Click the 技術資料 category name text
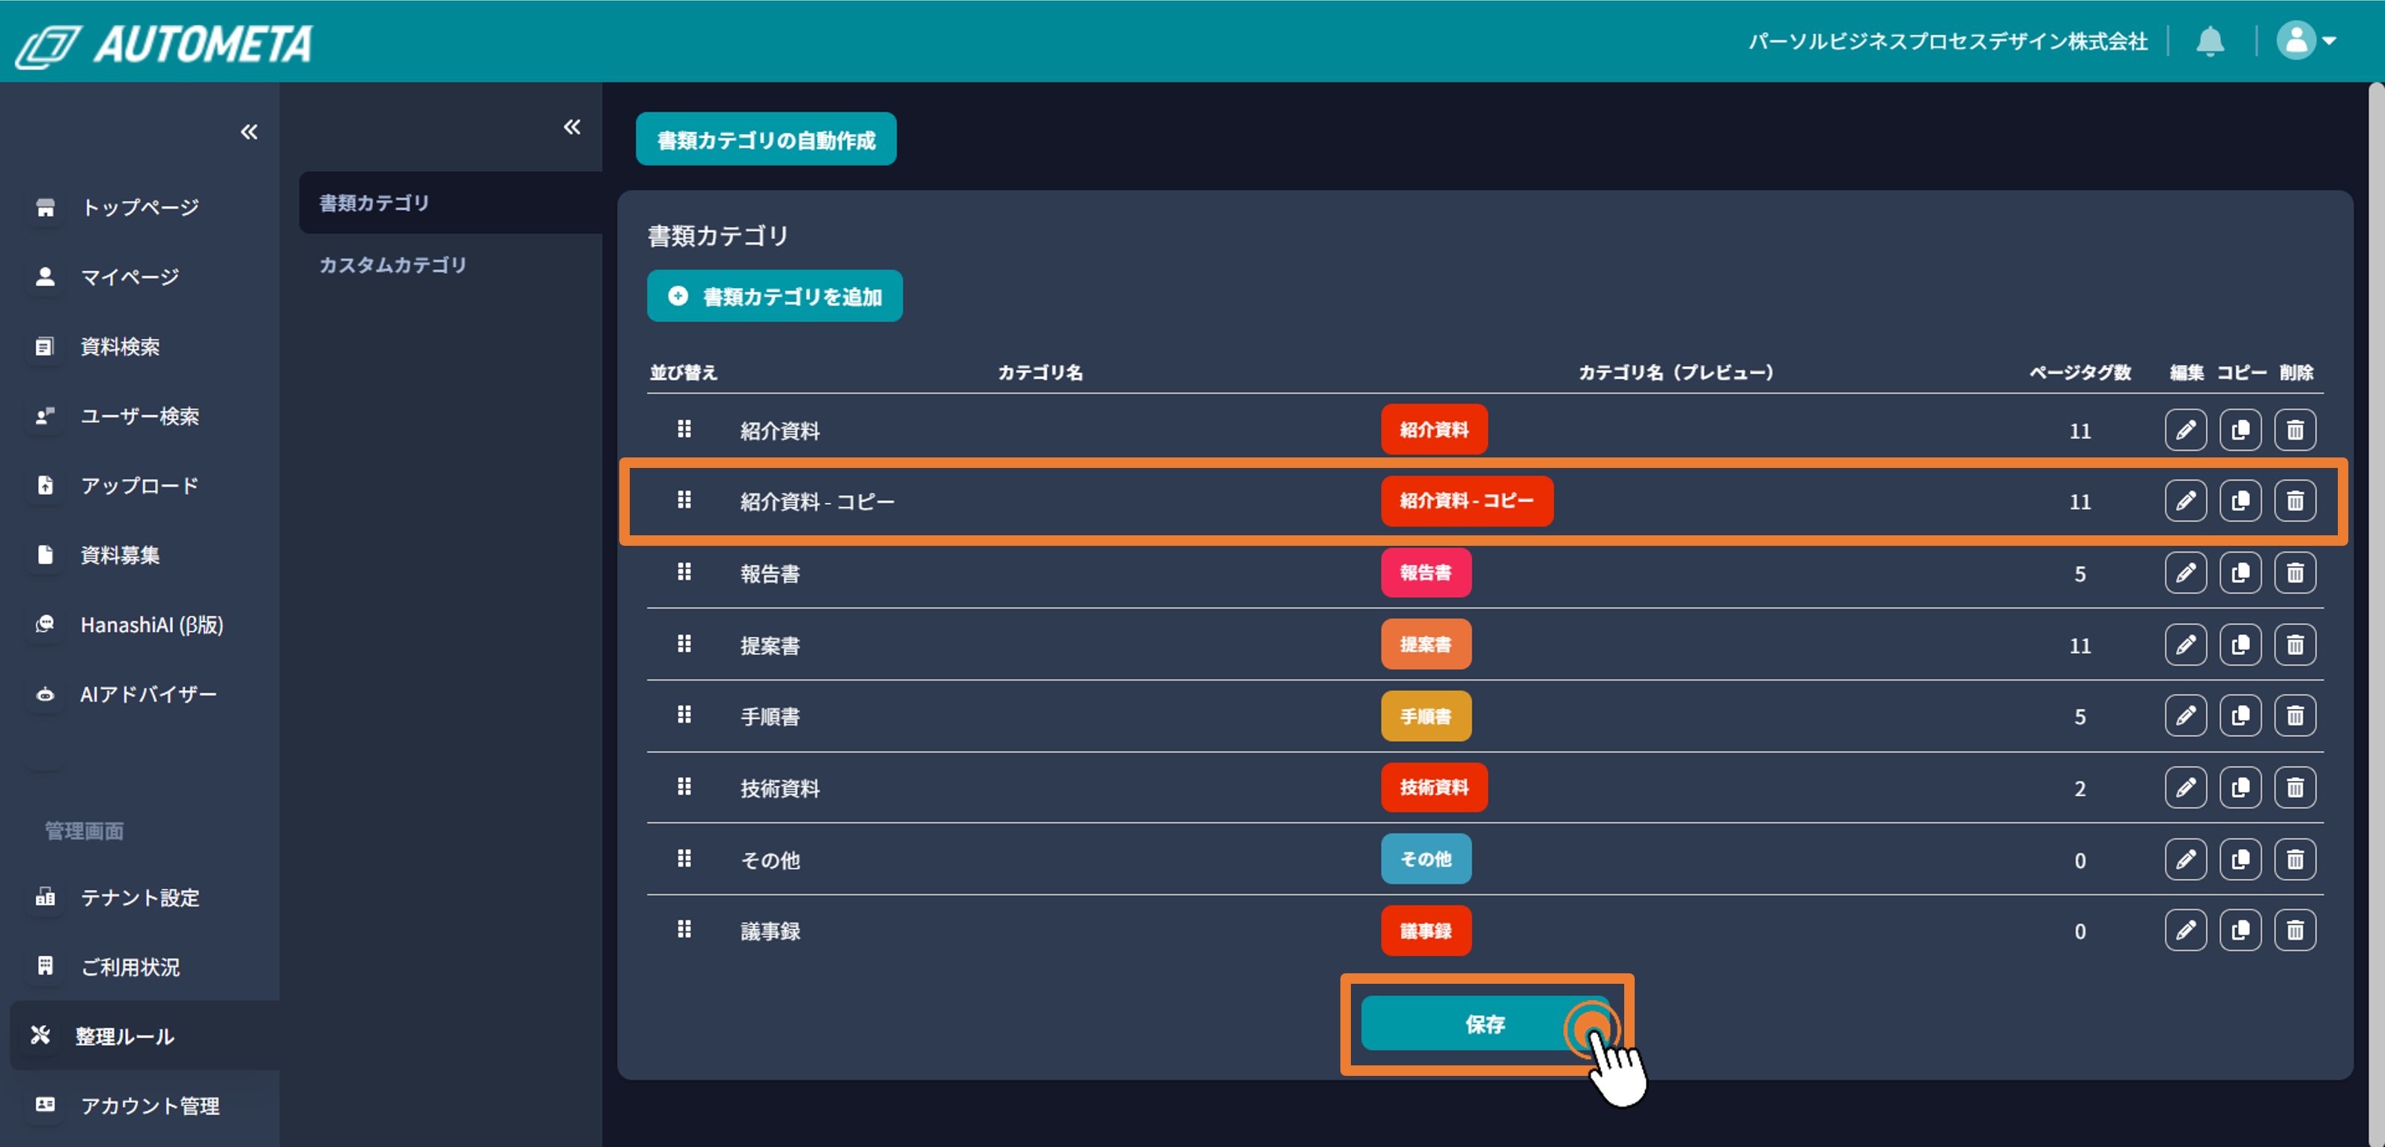2385x1147 pixels. 780,788
